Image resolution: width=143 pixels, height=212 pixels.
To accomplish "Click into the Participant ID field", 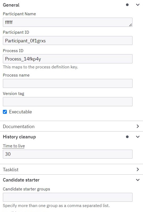I will pyautogui.click(x=68, y=41).
